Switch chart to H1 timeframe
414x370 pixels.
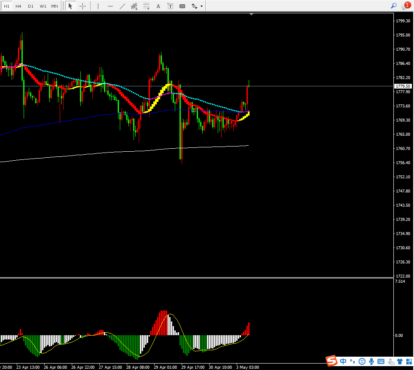(x=6, y=6)
